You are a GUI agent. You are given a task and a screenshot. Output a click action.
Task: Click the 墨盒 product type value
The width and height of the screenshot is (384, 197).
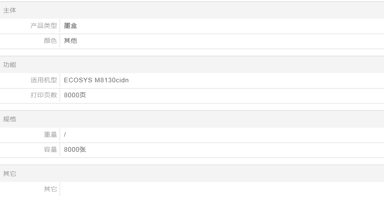click(x=70, y=26)
